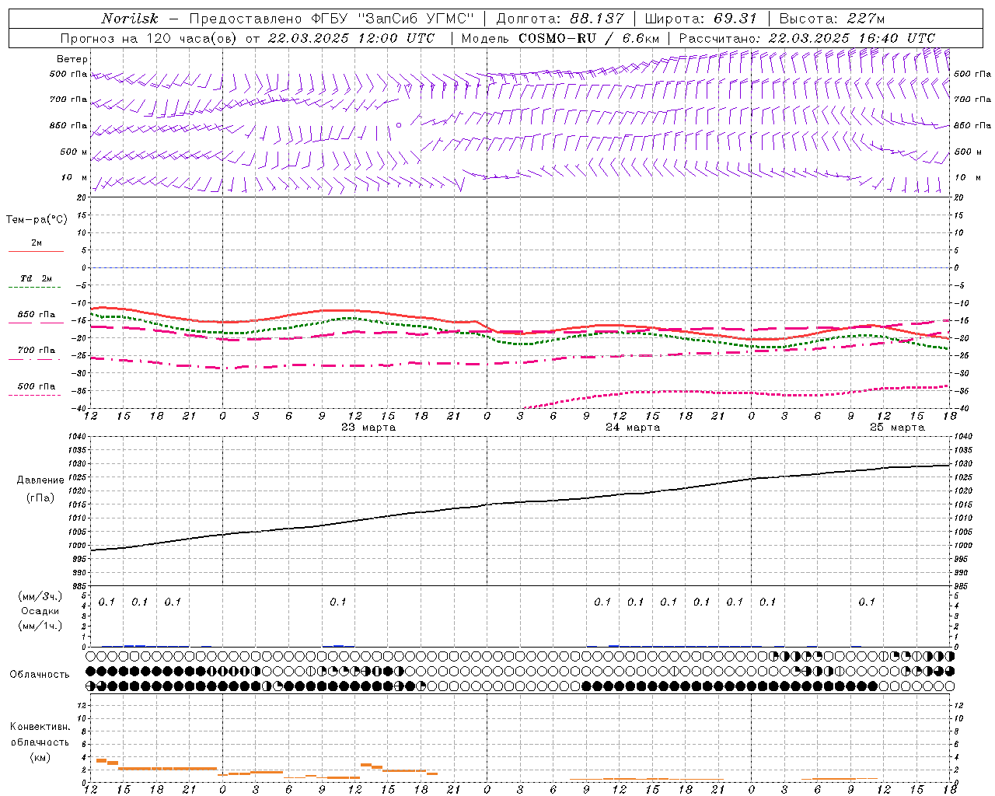995x796 pixels.
Task: Click '(гПа)' unit under Давление
Action: click(x=40, y=497)
